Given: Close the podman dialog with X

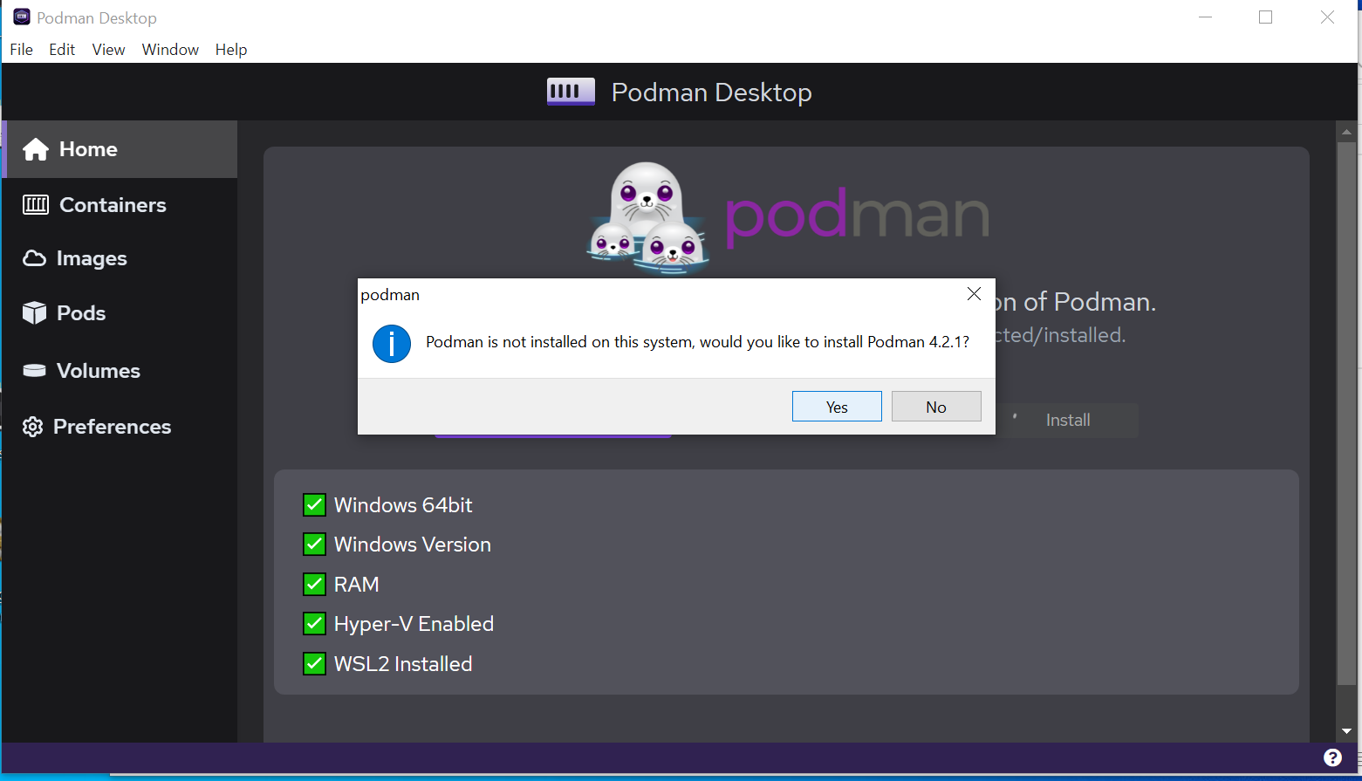Looking at the screenshot, I should tap(975, 294).
